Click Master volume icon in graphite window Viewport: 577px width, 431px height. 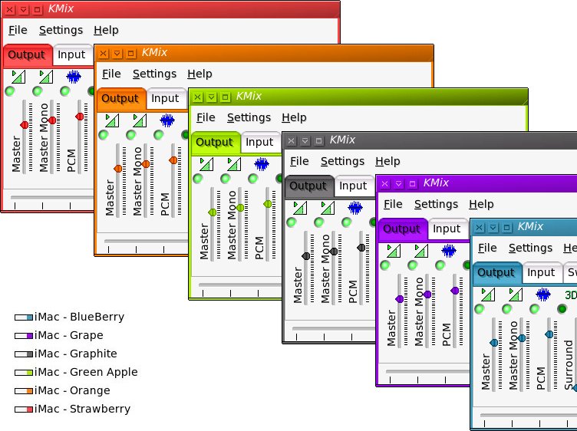pos(300,208)
